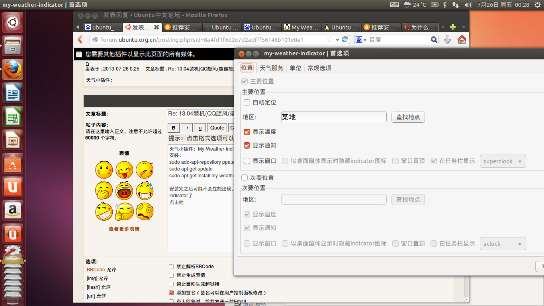The width and height of the screenshot is (544, 306).
Task: Open the Amazon launcher icon
Action: pos(13,210)
